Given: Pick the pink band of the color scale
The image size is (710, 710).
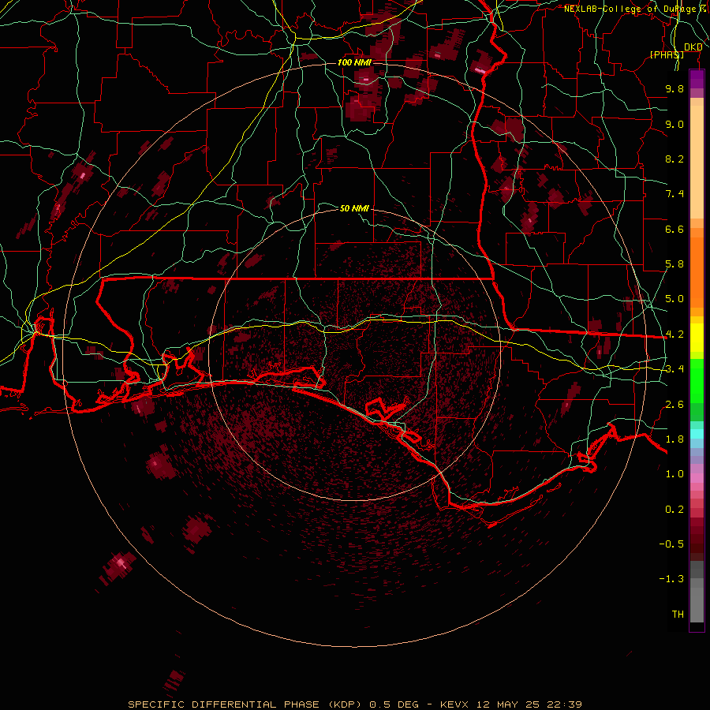Looking at the screenshot, I should [x=697, y=478].
